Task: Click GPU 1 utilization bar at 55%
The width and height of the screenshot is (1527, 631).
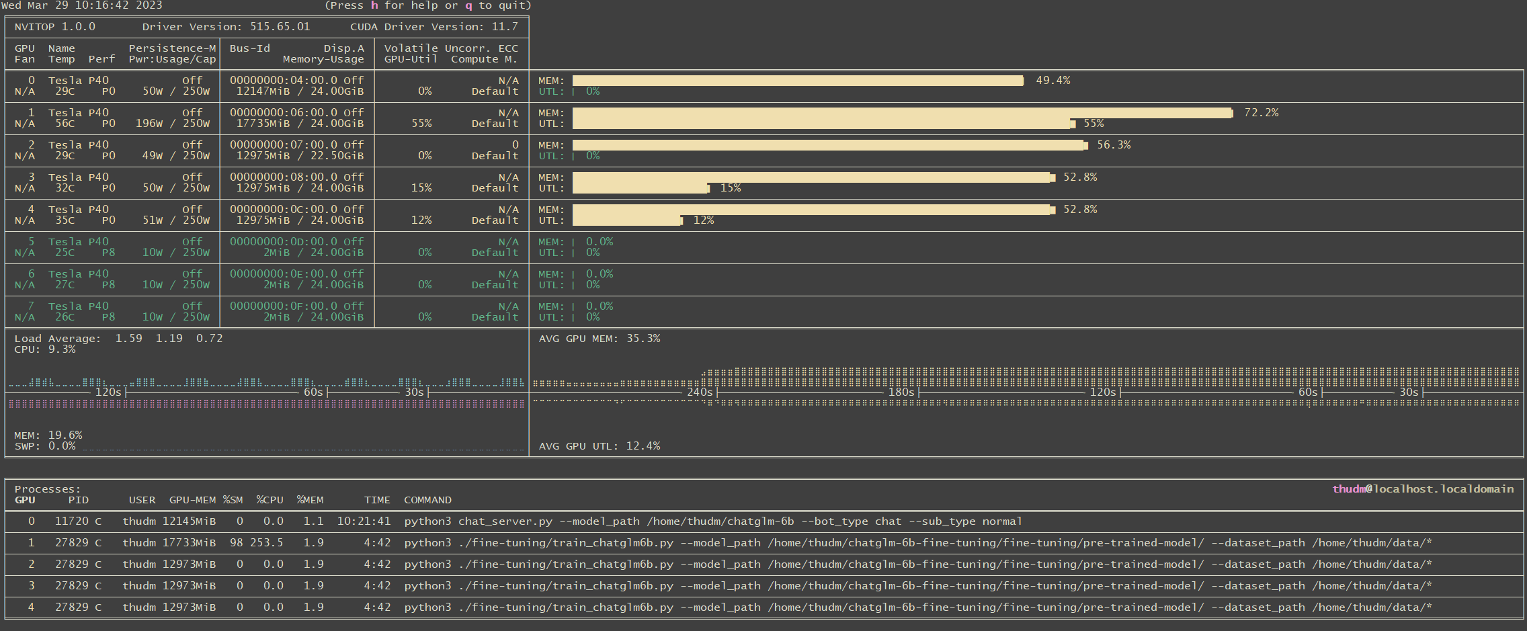Action: click(x=823, y=124)
